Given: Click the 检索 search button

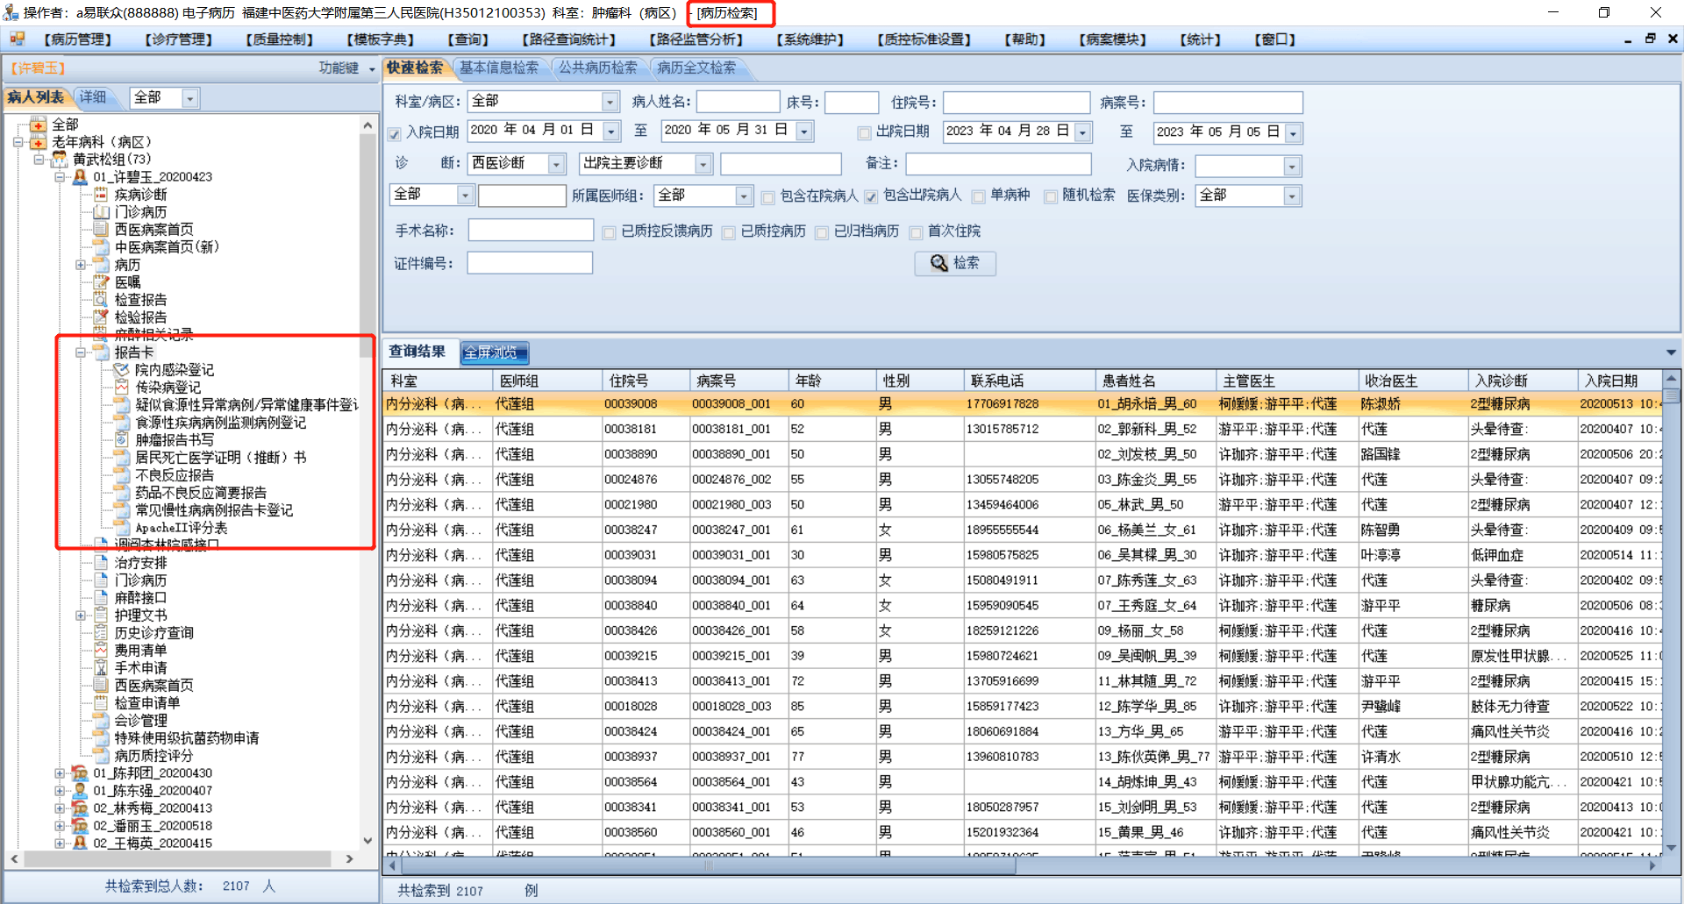Looking at the screenshot, I should [954, 263].
